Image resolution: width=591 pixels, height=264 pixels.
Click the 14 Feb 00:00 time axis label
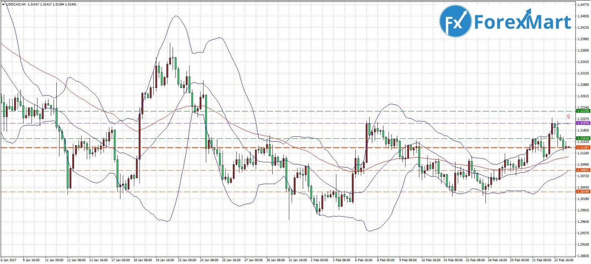pos(452,260)
